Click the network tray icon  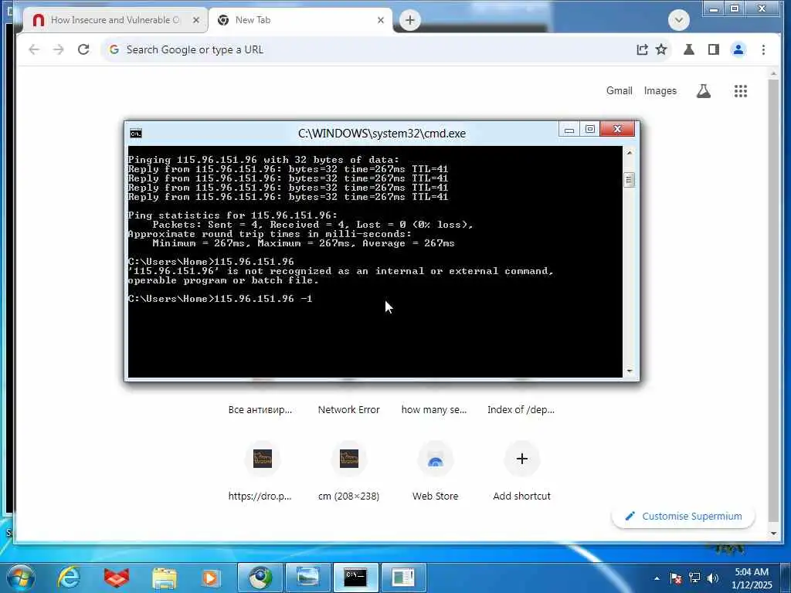point(694,578)
